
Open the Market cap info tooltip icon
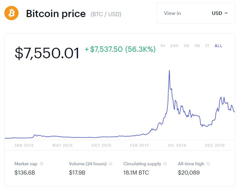pyautogui.click(x=42, y=164)
